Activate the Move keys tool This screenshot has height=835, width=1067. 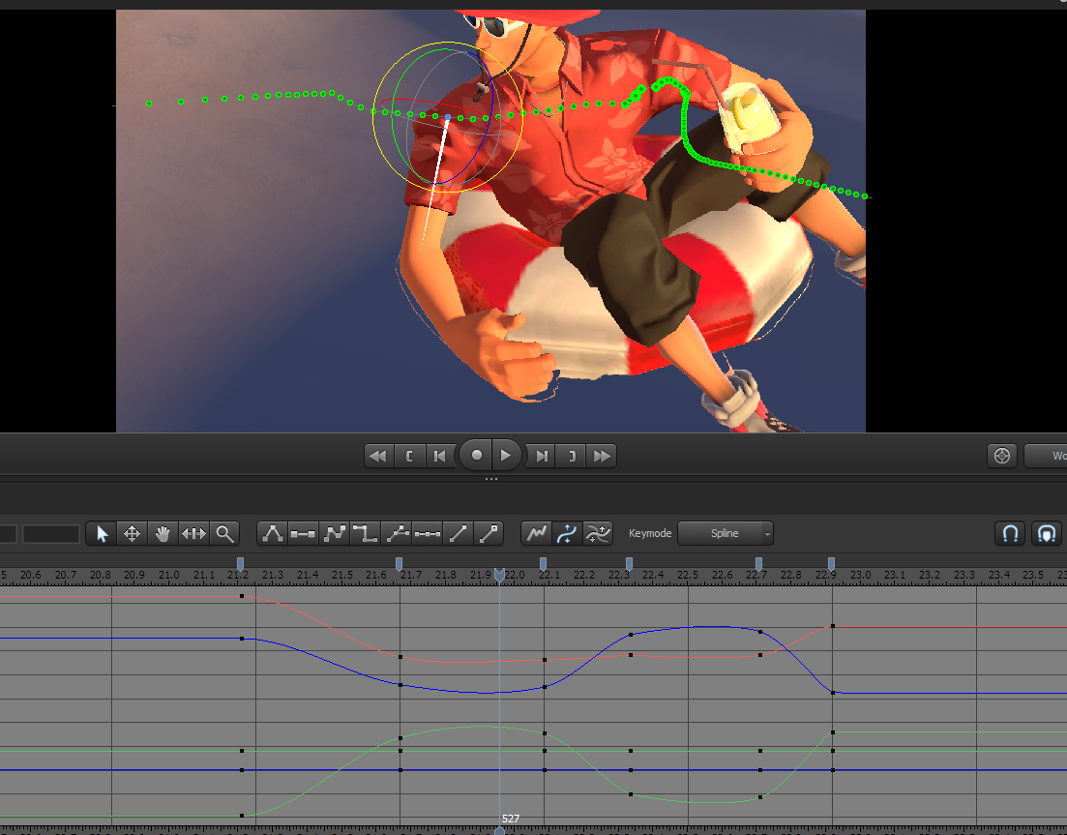pos(132,533)
